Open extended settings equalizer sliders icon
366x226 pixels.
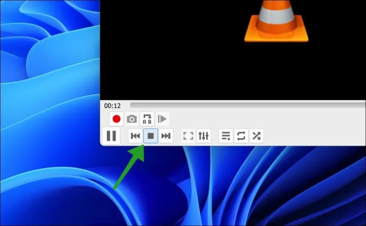tap(204, 136)
